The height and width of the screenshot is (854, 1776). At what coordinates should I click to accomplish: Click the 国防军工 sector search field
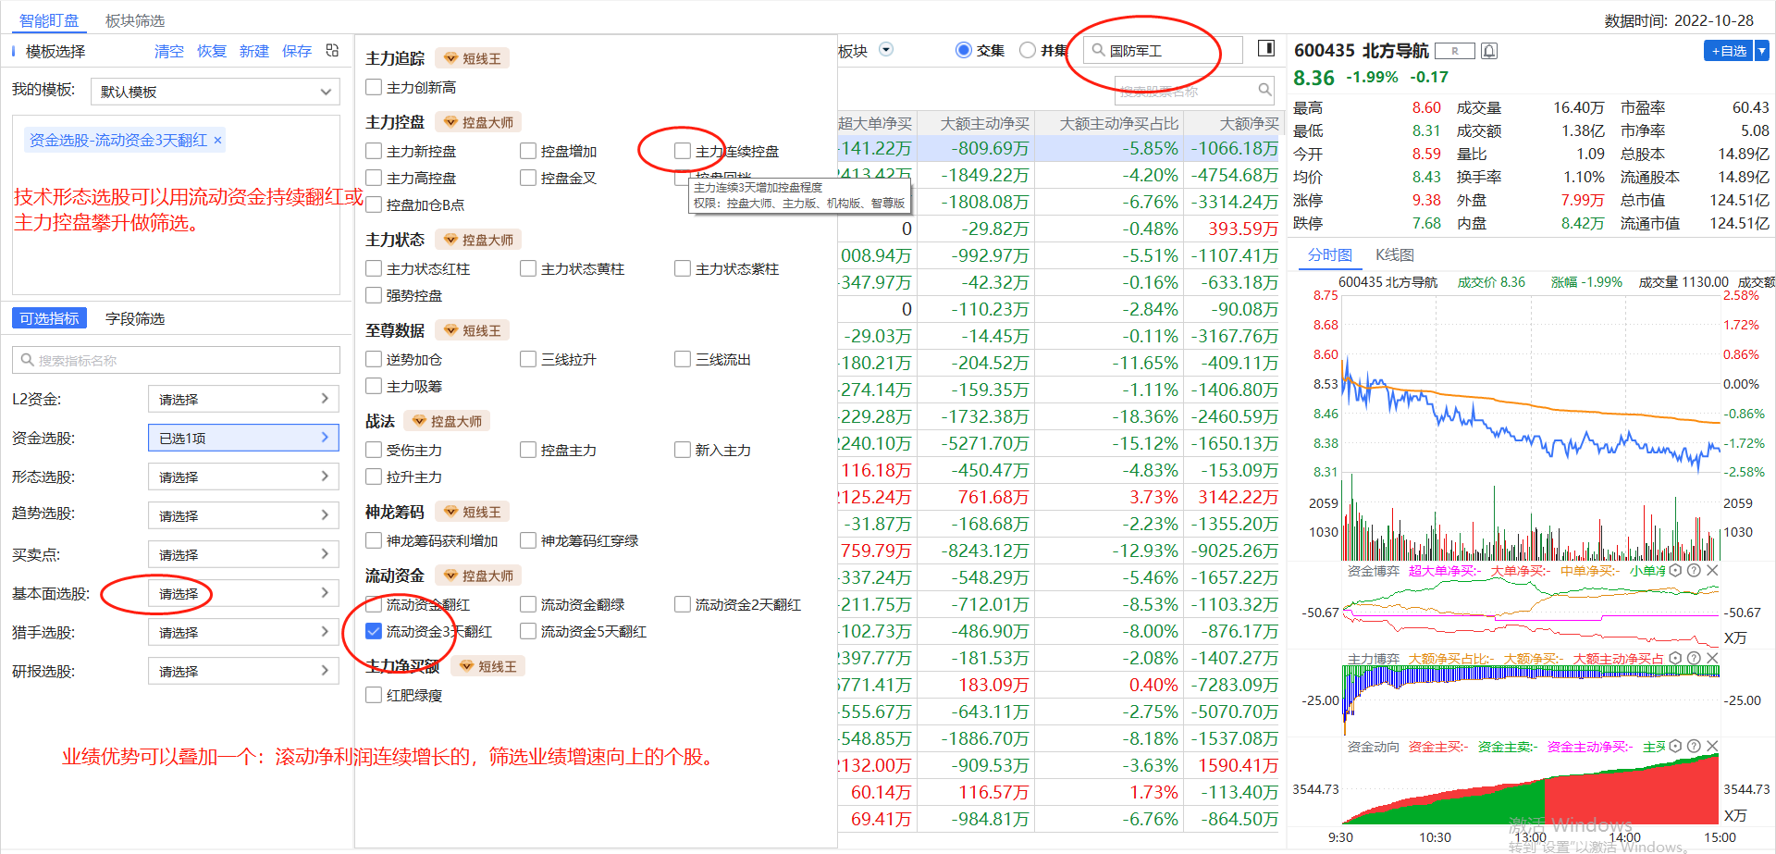pyautogui.click(x=1165, y=50)
